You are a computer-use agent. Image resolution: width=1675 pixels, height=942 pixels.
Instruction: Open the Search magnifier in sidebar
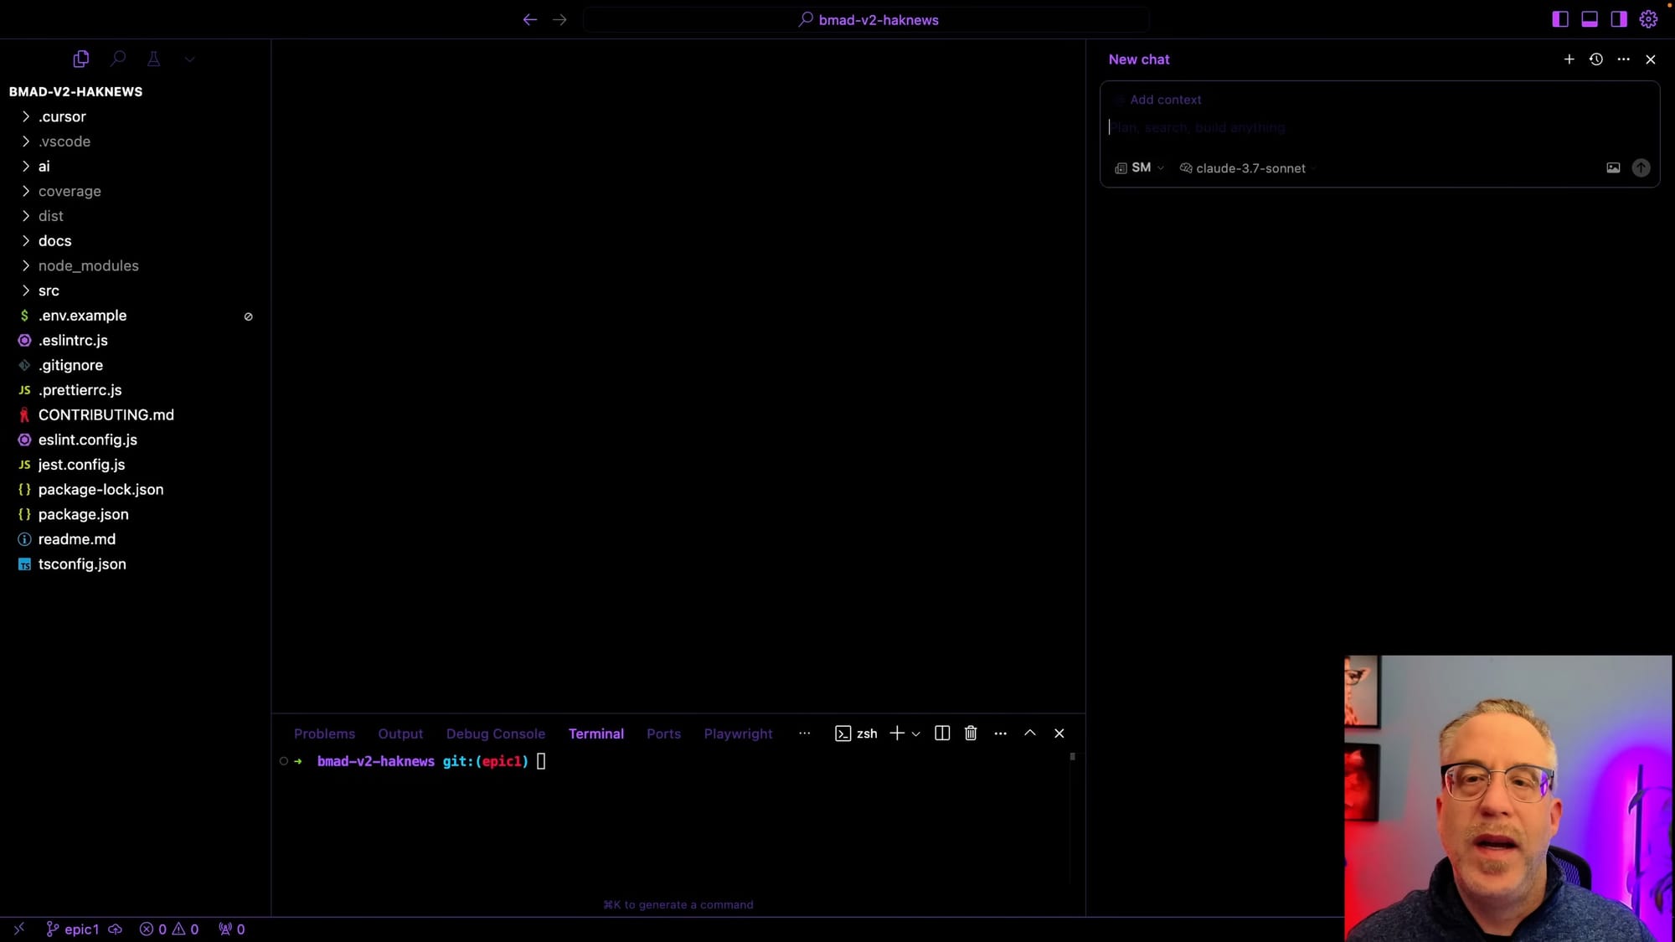[118, 59]
